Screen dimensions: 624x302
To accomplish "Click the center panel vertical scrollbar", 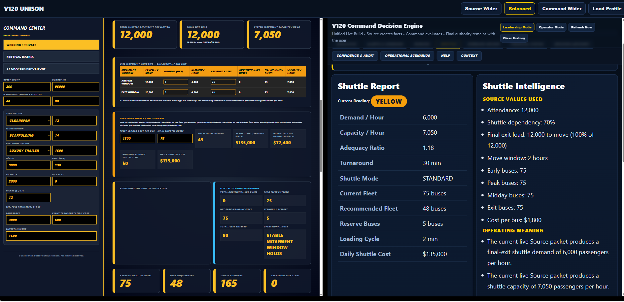I will coord(321,136).
